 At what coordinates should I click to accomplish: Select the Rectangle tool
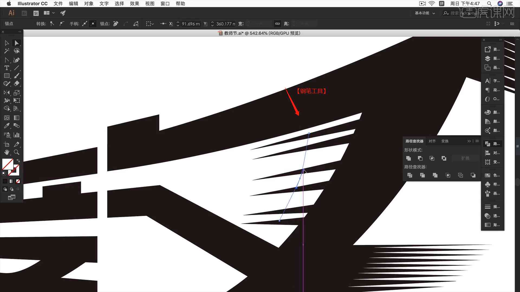(7, 76)
